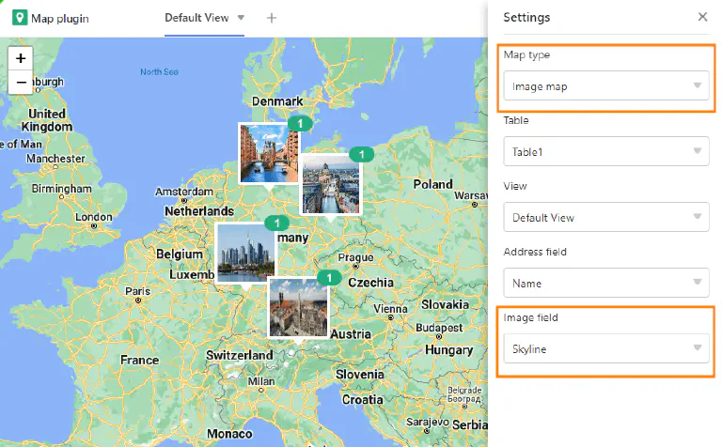Add a new view with plus icon
The width and height of the screenshot is (722, 447).
tap(272, 18)
